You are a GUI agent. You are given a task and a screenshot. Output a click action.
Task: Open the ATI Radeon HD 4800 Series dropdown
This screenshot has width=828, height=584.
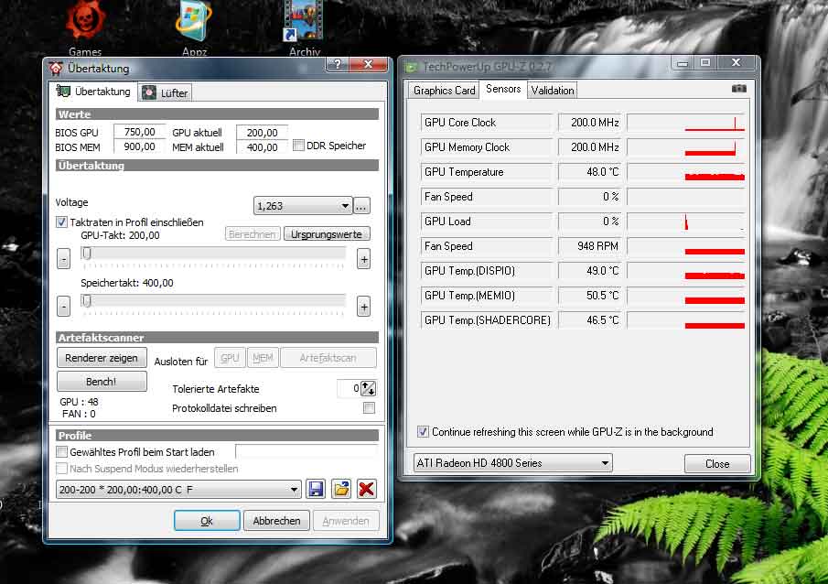[x=512, y=463]
